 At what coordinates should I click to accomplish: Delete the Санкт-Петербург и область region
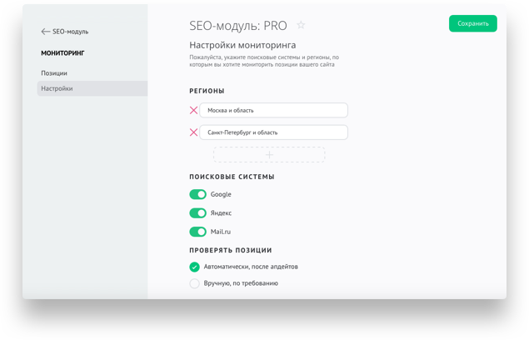click(x=194, y=132)
